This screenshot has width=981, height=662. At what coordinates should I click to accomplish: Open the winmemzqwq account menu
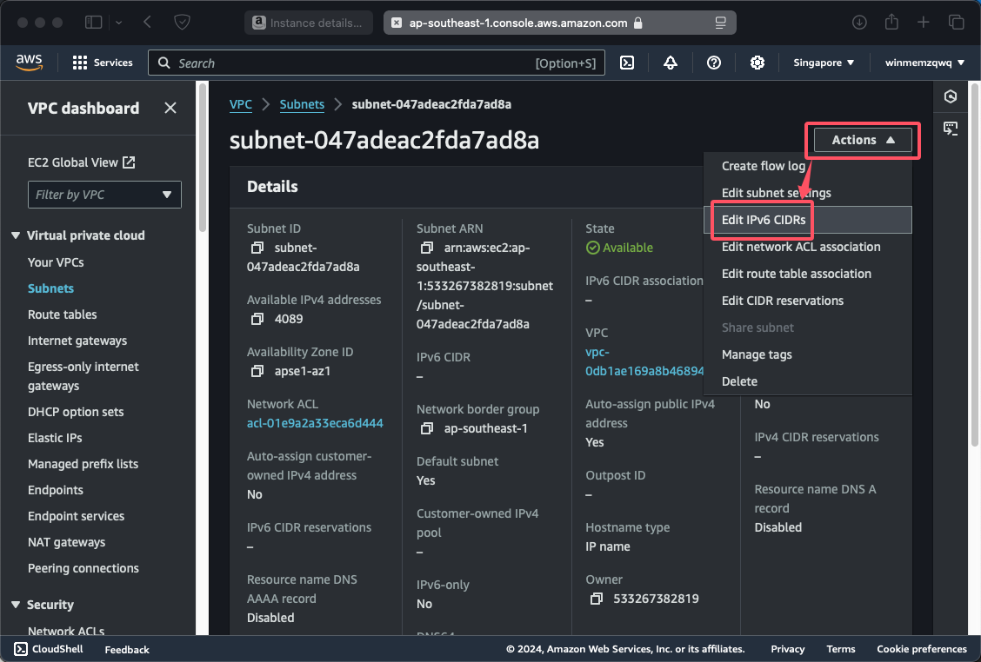924,63
